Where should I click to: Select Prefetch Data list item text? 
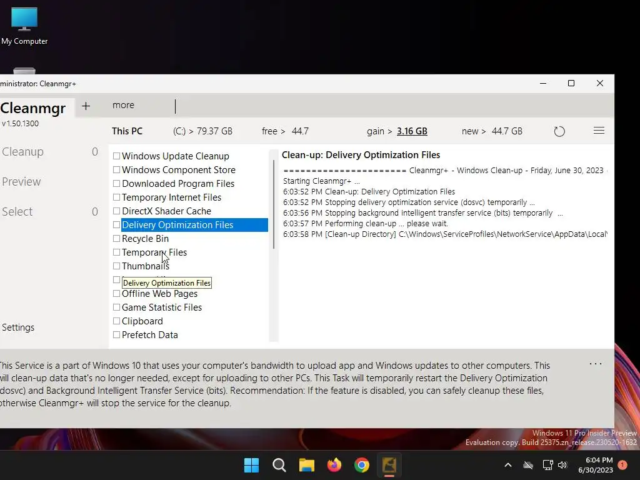point(150,335)
